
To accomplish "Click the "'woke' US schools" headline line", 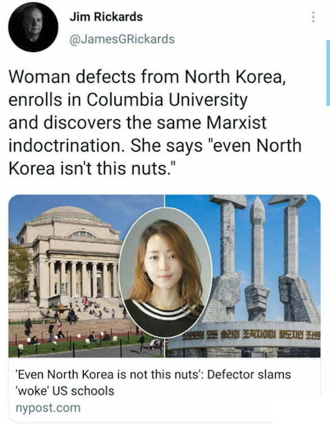I will (x=64, y=391).
